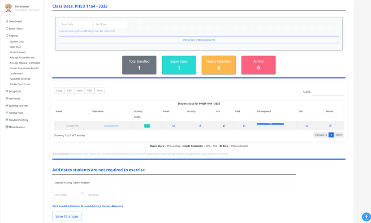Expand the Setup/Edit sidebar section

14,91
